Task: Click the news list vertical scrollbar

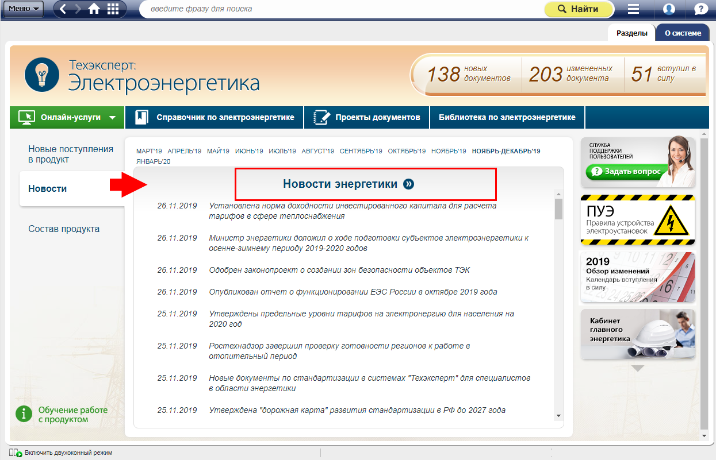Action: pos(558,304)
